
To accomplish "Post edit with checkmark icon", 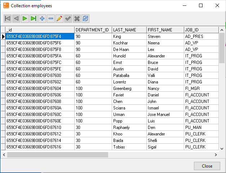I will (68, 18).
